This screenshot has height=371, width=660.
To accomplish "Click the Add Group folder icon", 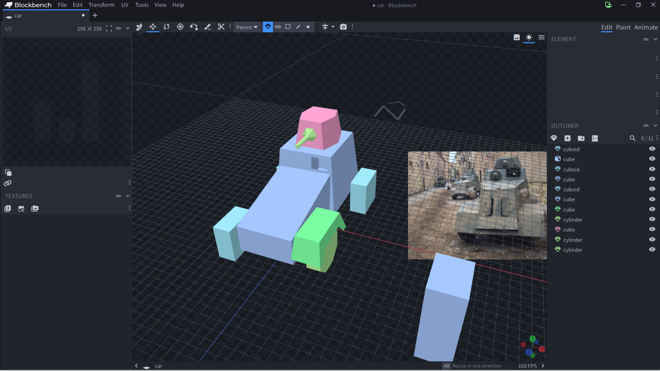I will coord(581,138).
